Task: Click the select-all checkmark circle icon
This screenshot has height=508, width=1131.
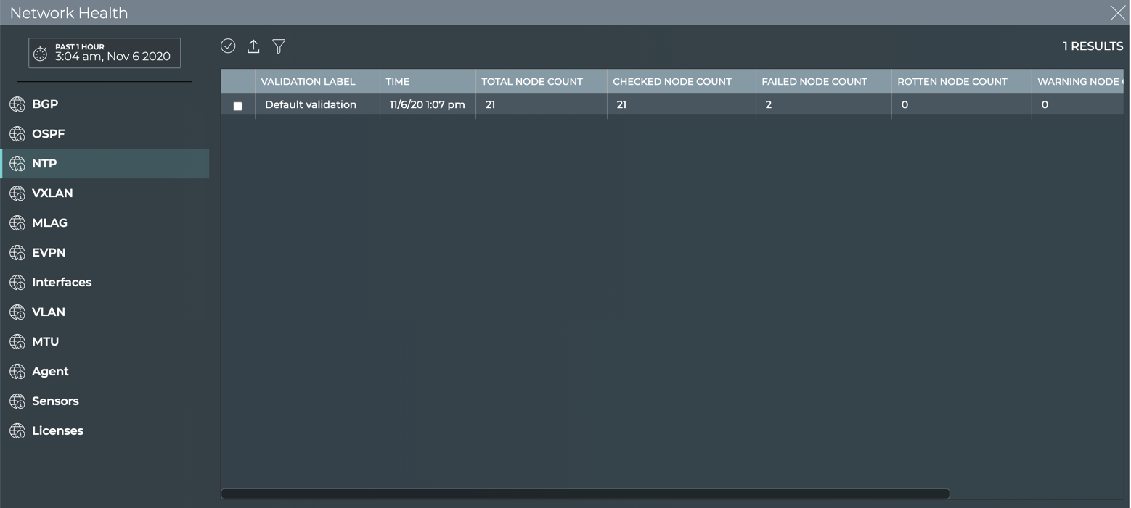Action: [228, 46]
